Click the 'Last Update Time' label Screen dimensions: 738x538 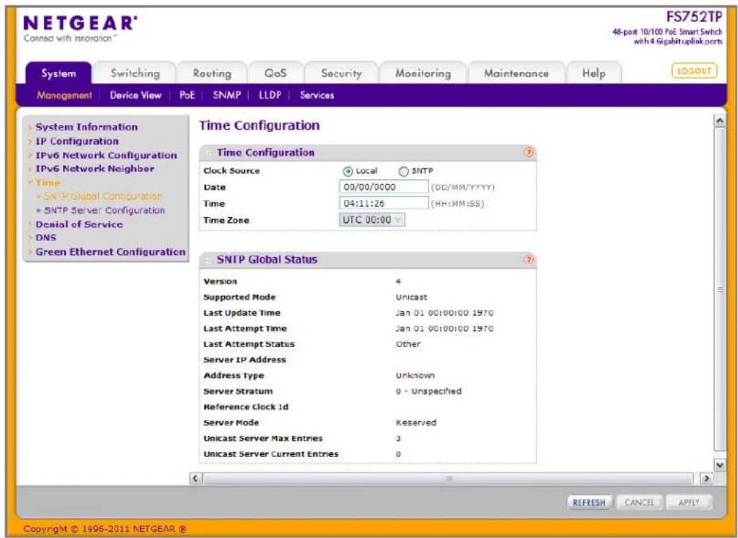(242, 313)
